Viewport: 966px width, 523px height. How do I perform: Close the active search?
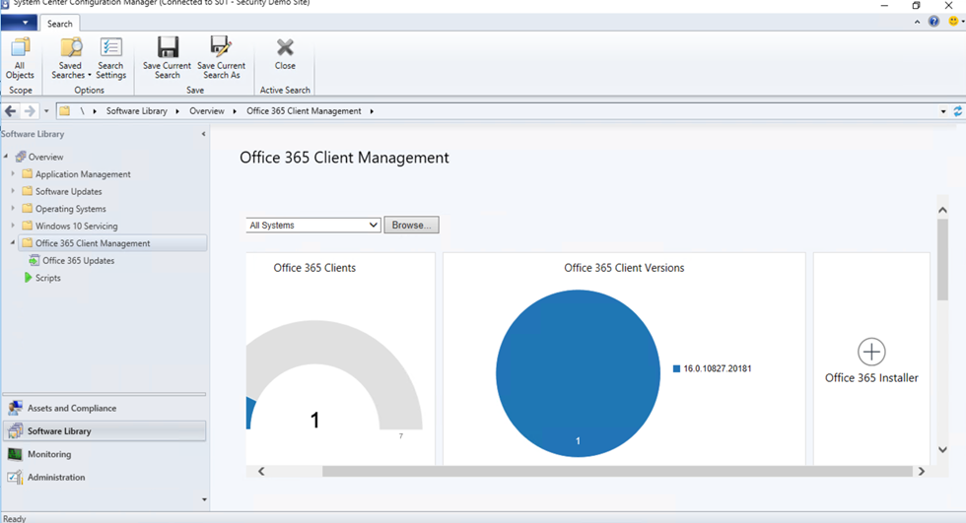tap(285, 55)
